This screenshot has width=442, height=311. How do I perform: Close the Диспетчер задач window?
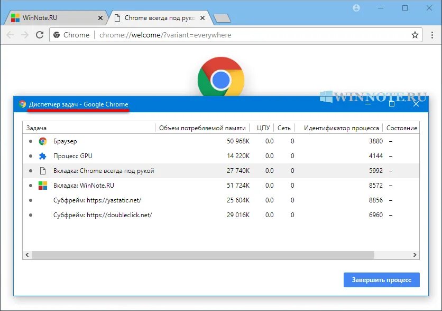(416, 104)
